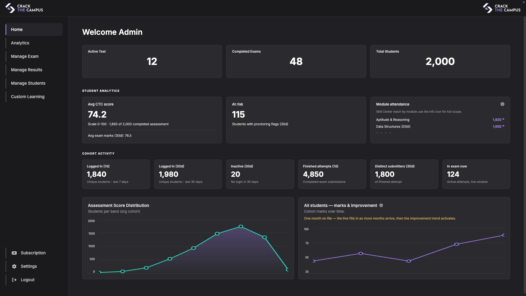526x296 pixels.
Task: Click the peak data point on score distribution
Action: coord(241,227)
